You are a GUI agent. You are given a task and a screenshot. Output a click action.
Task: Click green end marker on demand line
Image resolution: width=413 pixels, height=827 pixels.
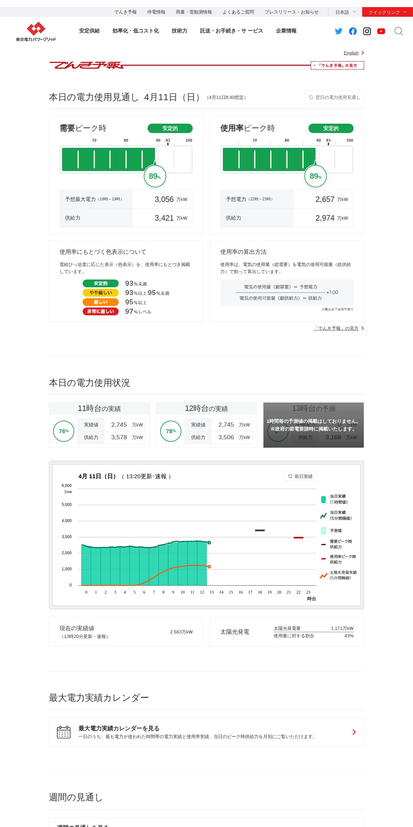point(209,543)
